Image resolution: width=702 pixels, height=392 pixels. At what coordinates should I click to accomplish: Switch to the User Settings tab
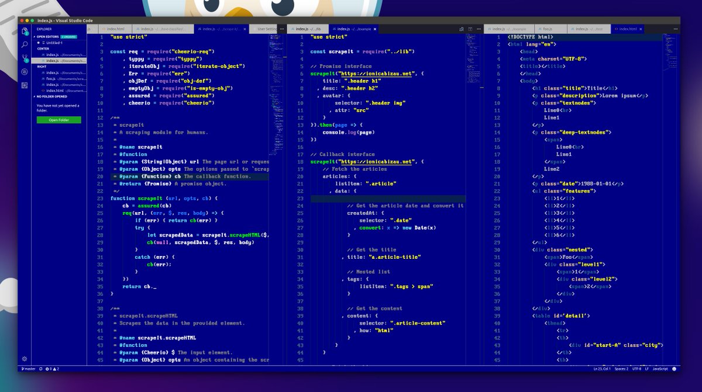[266, 28]
